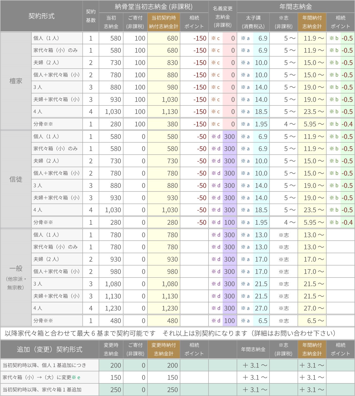Select 1,230 total in 一般 4人 row

(x=164, y=308)
